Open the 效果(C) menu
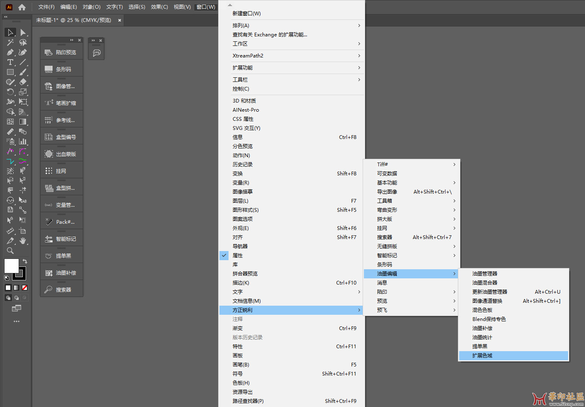Screen dimensions: 585x407 coord(159,7)
